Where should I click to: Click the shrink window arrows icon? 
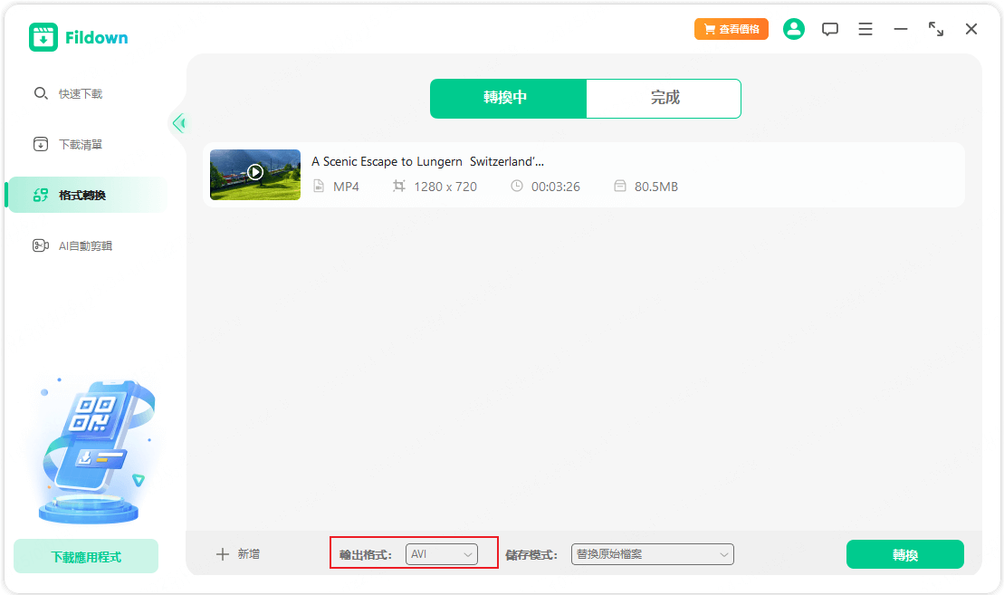pos(936,29)
